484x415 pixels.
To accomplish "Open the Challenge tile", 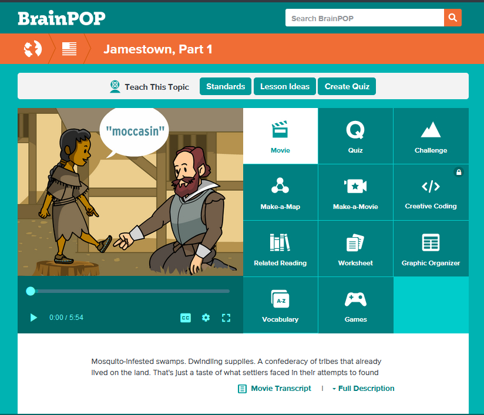I will [x=431, y=136].
